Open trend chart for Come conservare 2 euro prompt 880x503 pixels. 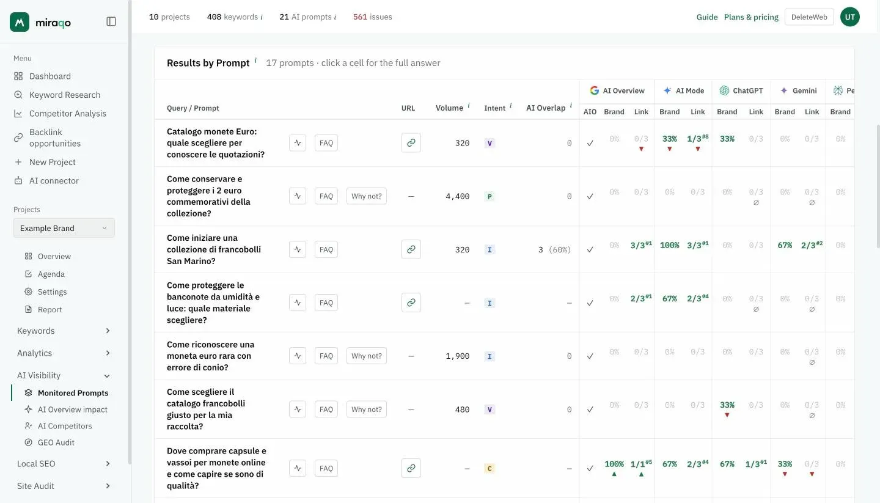click(x=298, y=196)
